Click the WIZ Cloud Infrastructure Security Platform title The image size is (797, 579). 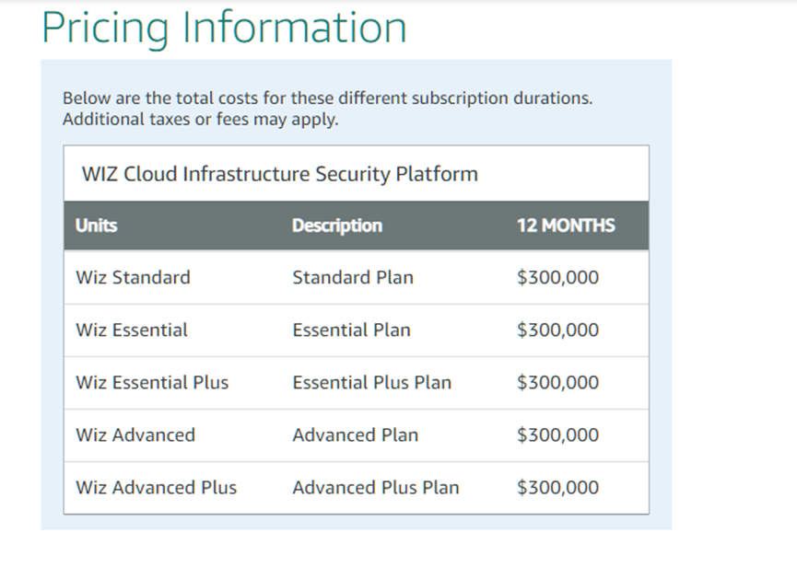tap(279, 174)
